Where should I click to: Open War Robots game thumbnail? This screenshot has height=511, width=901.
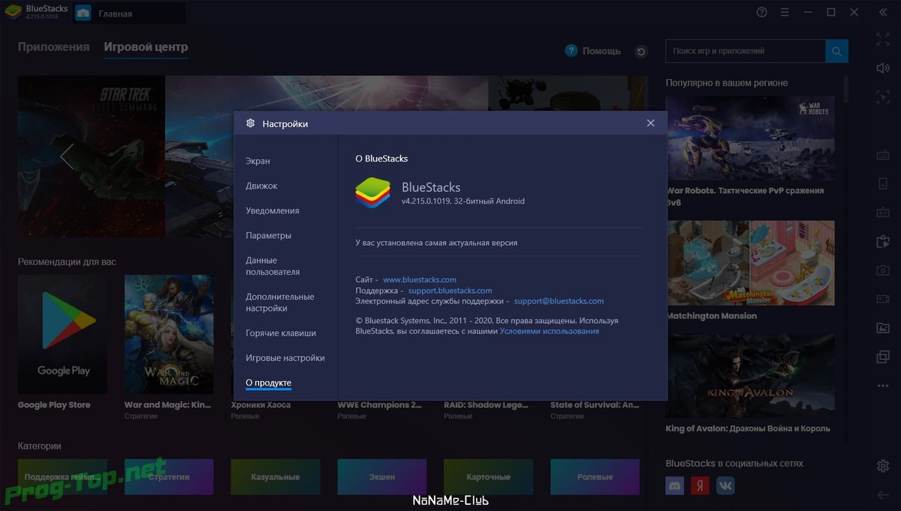(750, 138)
